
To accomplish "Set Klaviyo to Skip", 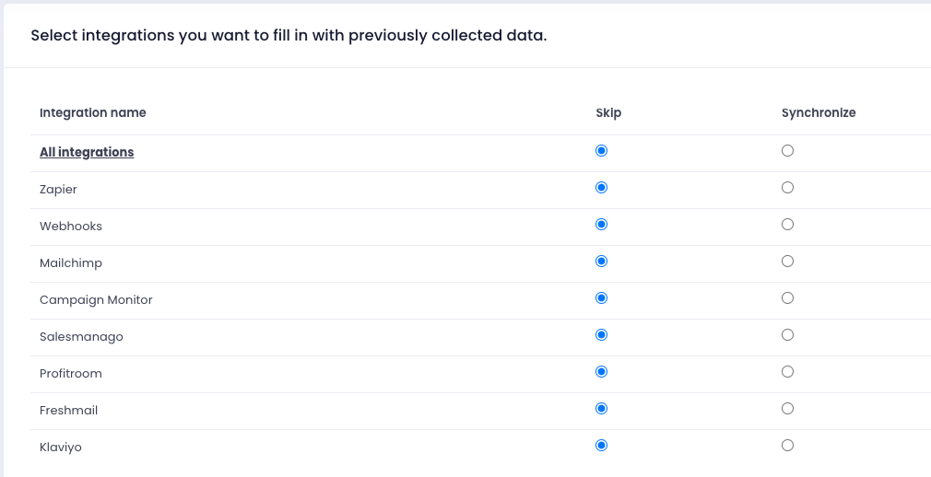I will [x=602, y=445].
